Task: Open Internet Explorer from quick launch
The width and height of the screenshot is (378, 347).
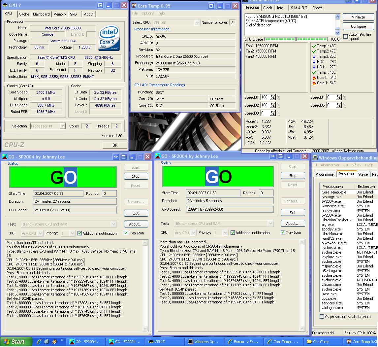Action: (x=39, y=342)
